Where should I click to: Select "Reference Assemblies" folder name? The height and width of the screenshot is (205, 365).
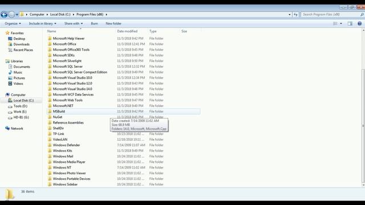[x=68, y=122]
